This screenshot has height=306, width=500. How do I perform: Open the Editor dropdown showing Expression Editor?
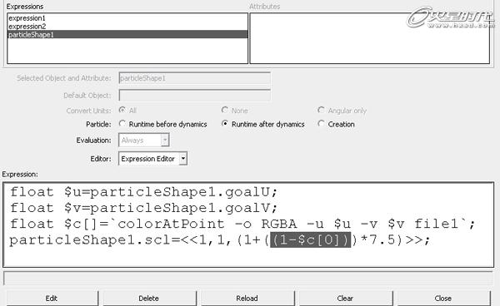152,159
